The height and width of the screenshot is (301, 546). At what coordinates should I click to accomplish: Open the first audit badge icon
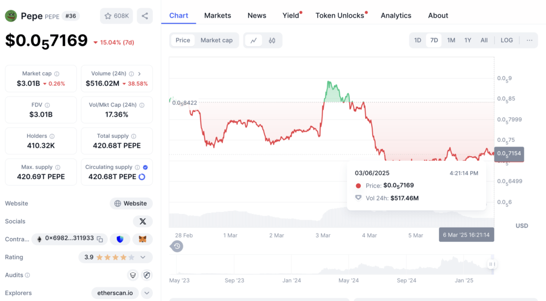tap(133, 275)
